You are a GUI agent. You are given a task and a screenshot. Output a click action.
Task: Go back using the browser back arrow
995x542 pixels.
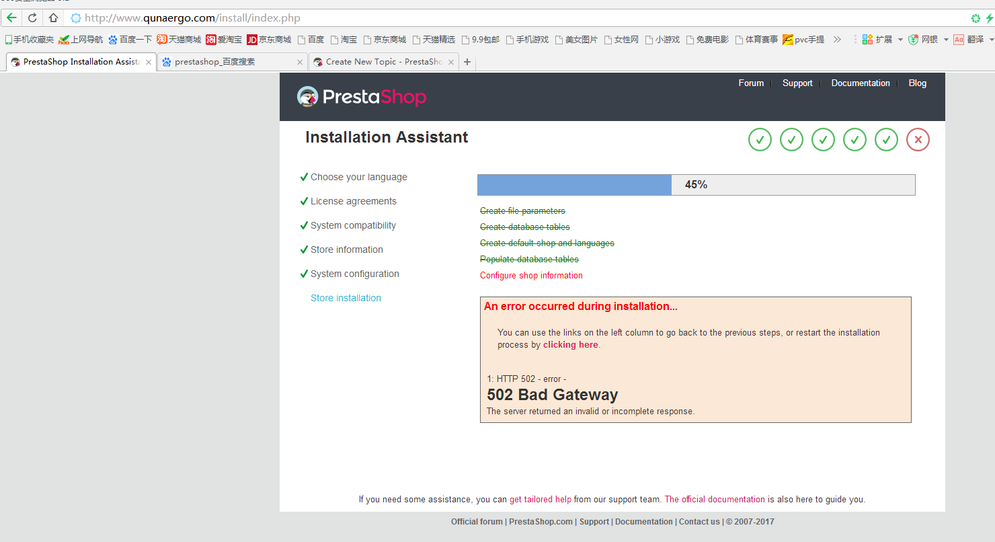[x=11, y=18]
